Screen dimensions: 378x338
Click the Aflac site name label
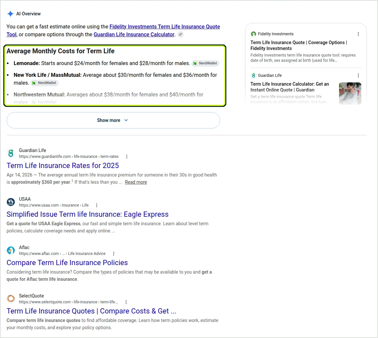point(24,247)
